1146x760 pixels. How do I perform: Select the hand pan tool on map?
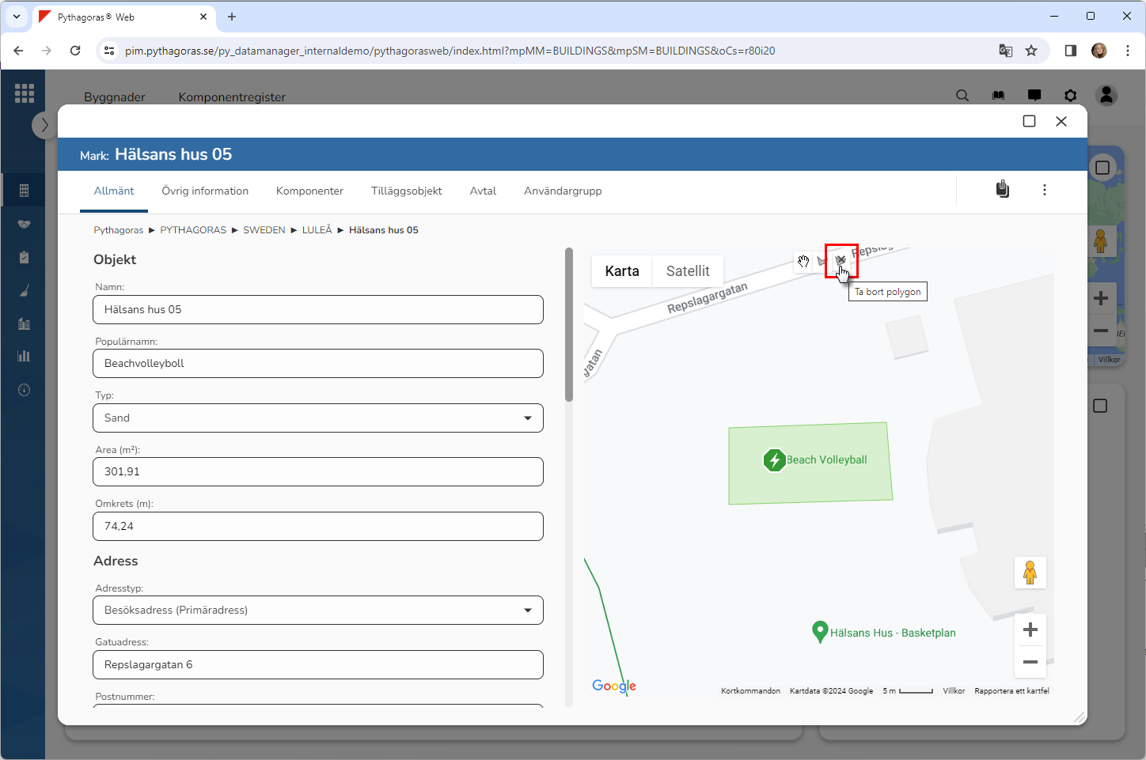point(803,261)
